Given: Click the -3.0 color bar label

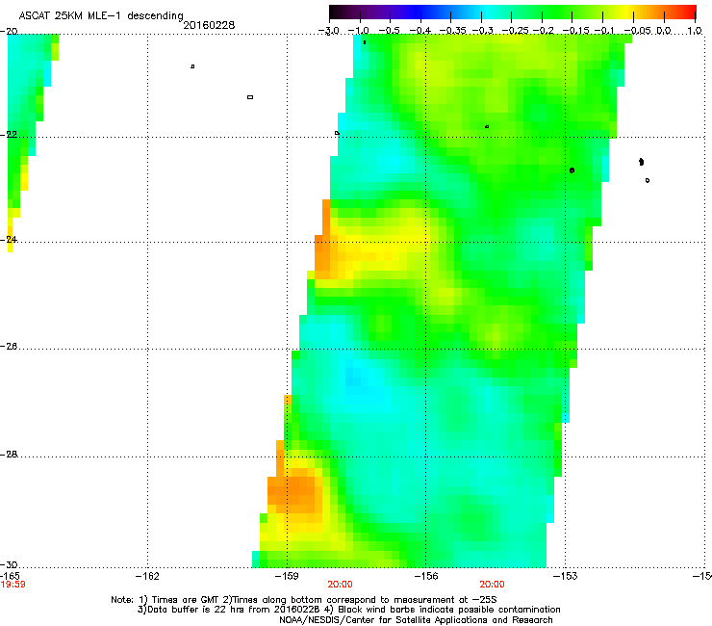Looking at the screenshot, I should coord(328,31).
